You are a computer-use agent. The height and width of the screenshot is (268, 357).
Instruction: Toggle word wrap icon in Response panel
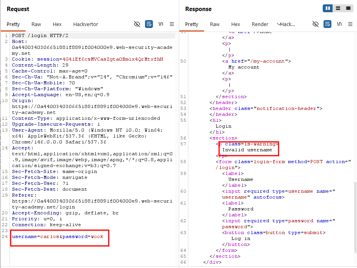(x=327, y=24)
